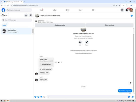Open the Gaming icon in top navigation

pos(93,10)
